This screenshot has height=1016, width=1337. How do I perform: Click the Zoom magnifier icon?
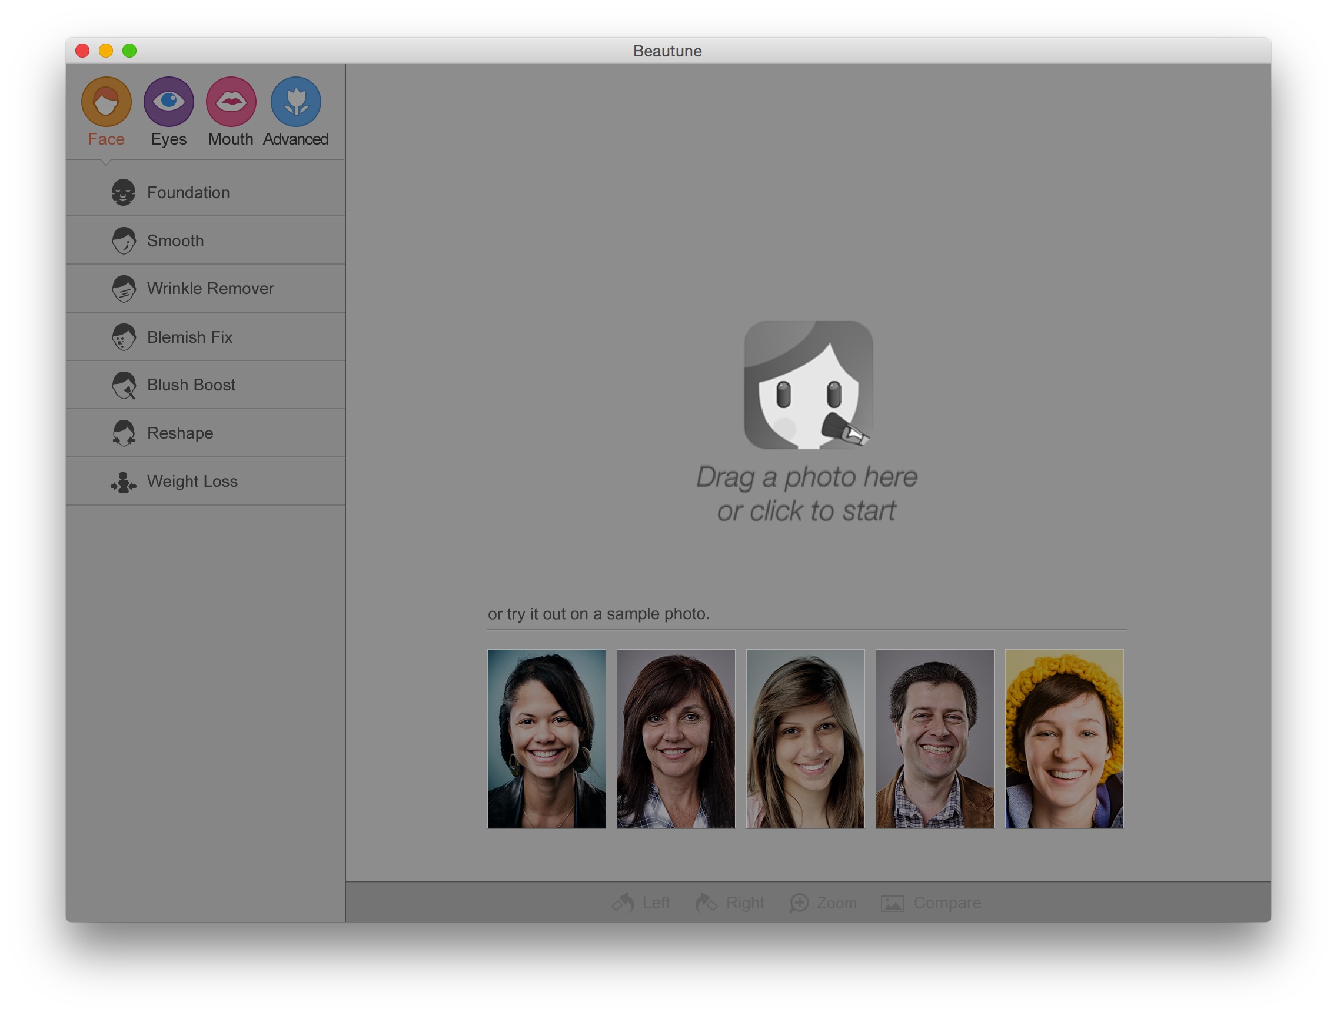tap(799, 903)
